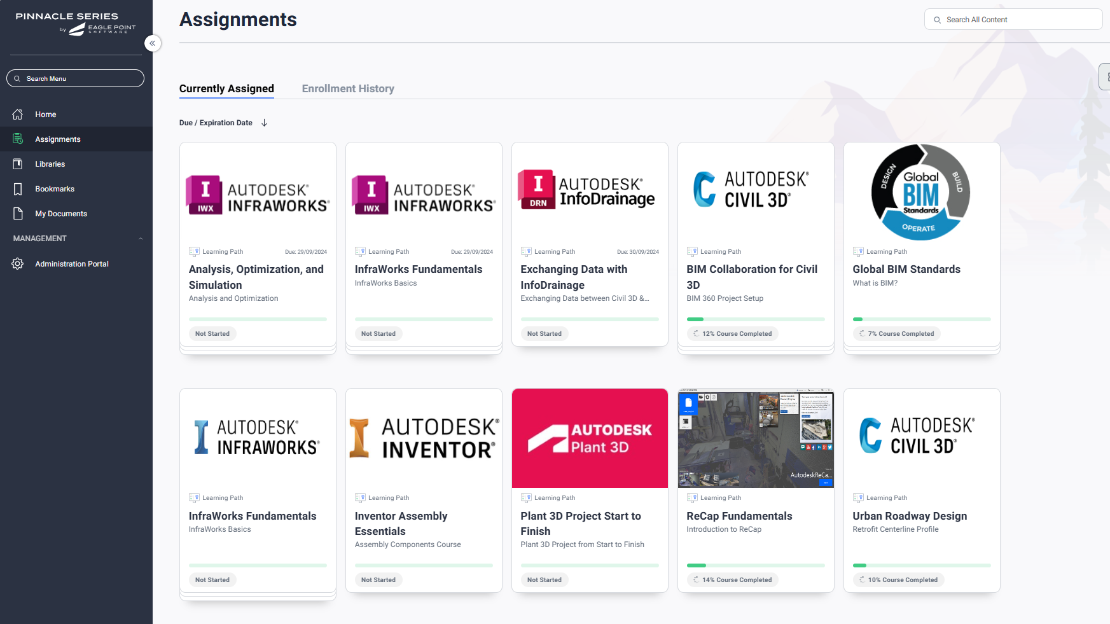The height and width of the screenshot is (624, 1110).
Task: Click 'What is BIM?' subtitle text
Action: [875, 283]
